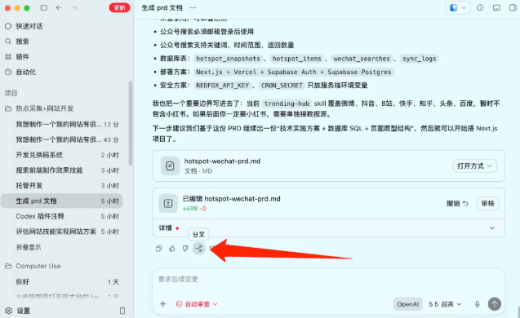The width and height of the screenshot is (520, 318).
Task: Click the OpenAI provider button
Action: tap(407, 304)
